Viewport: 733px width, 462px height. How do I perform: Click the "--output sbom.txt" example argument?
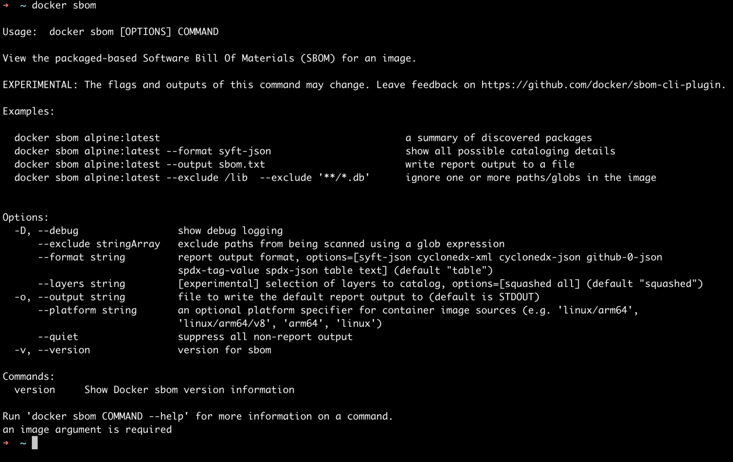[x=216, y=164]
